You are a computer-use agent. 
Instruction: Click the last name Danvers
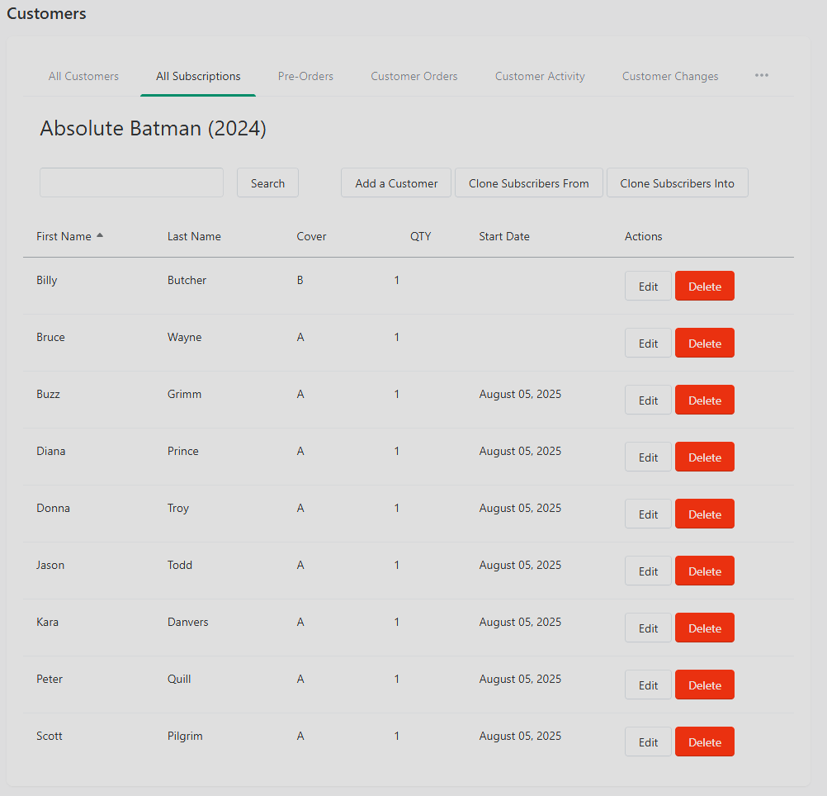pos(187,622)
